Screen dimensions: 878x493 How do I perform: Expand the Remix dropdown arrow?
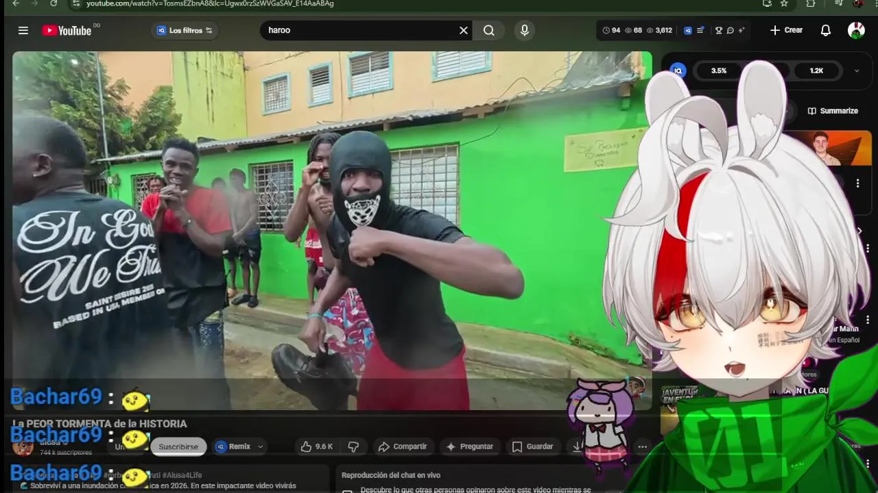(261, 446)
